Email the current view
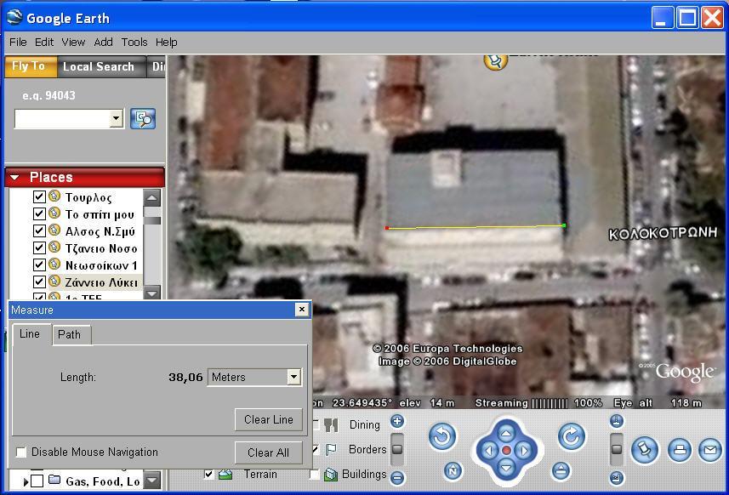The image size is (729, 495). [x=710, y=450]
